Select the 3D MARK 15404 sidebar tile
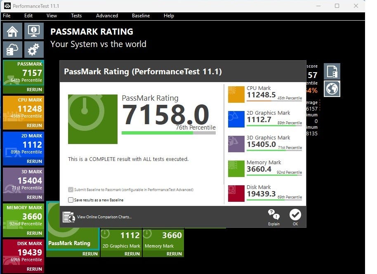The height and width of the screenshot is (274, 377). (24, 180)
